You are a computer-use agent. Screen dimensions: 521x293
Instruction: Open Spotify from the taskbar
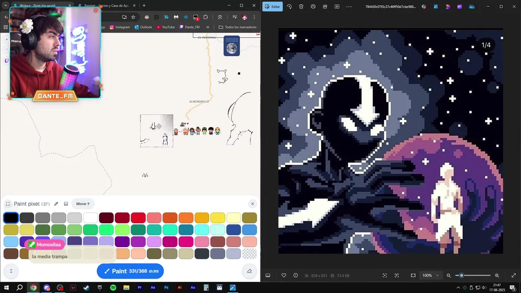point(113,288)
